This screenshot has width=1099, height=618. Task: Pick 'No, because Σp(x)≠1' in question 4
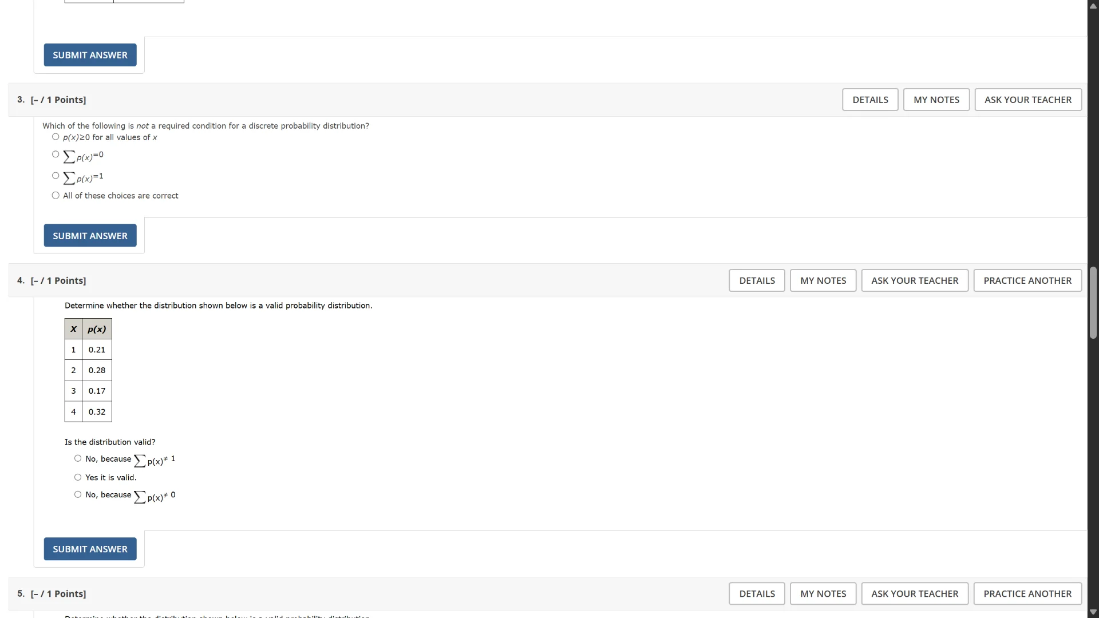[x=78, y=458]
